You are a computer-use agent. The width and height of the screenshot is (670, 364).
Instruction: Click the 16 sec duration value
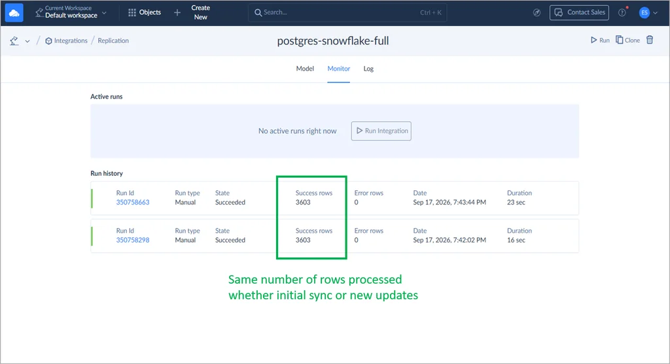coord(516,240)
